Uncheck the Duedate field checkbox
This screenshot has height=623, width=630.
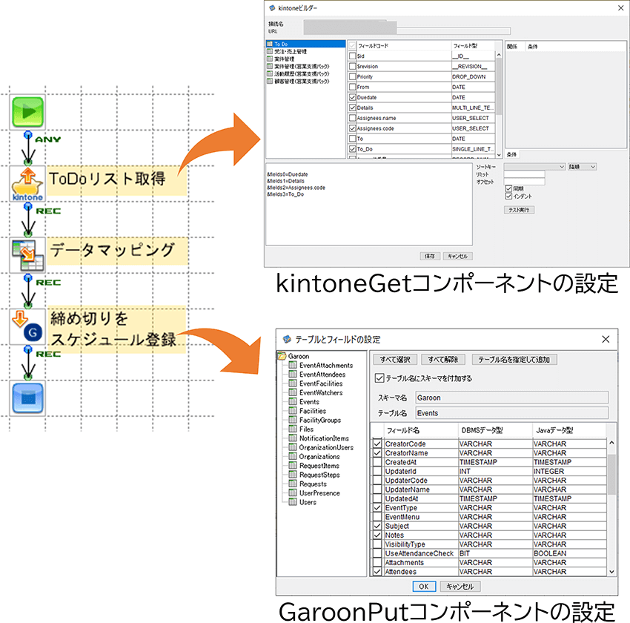352,97
